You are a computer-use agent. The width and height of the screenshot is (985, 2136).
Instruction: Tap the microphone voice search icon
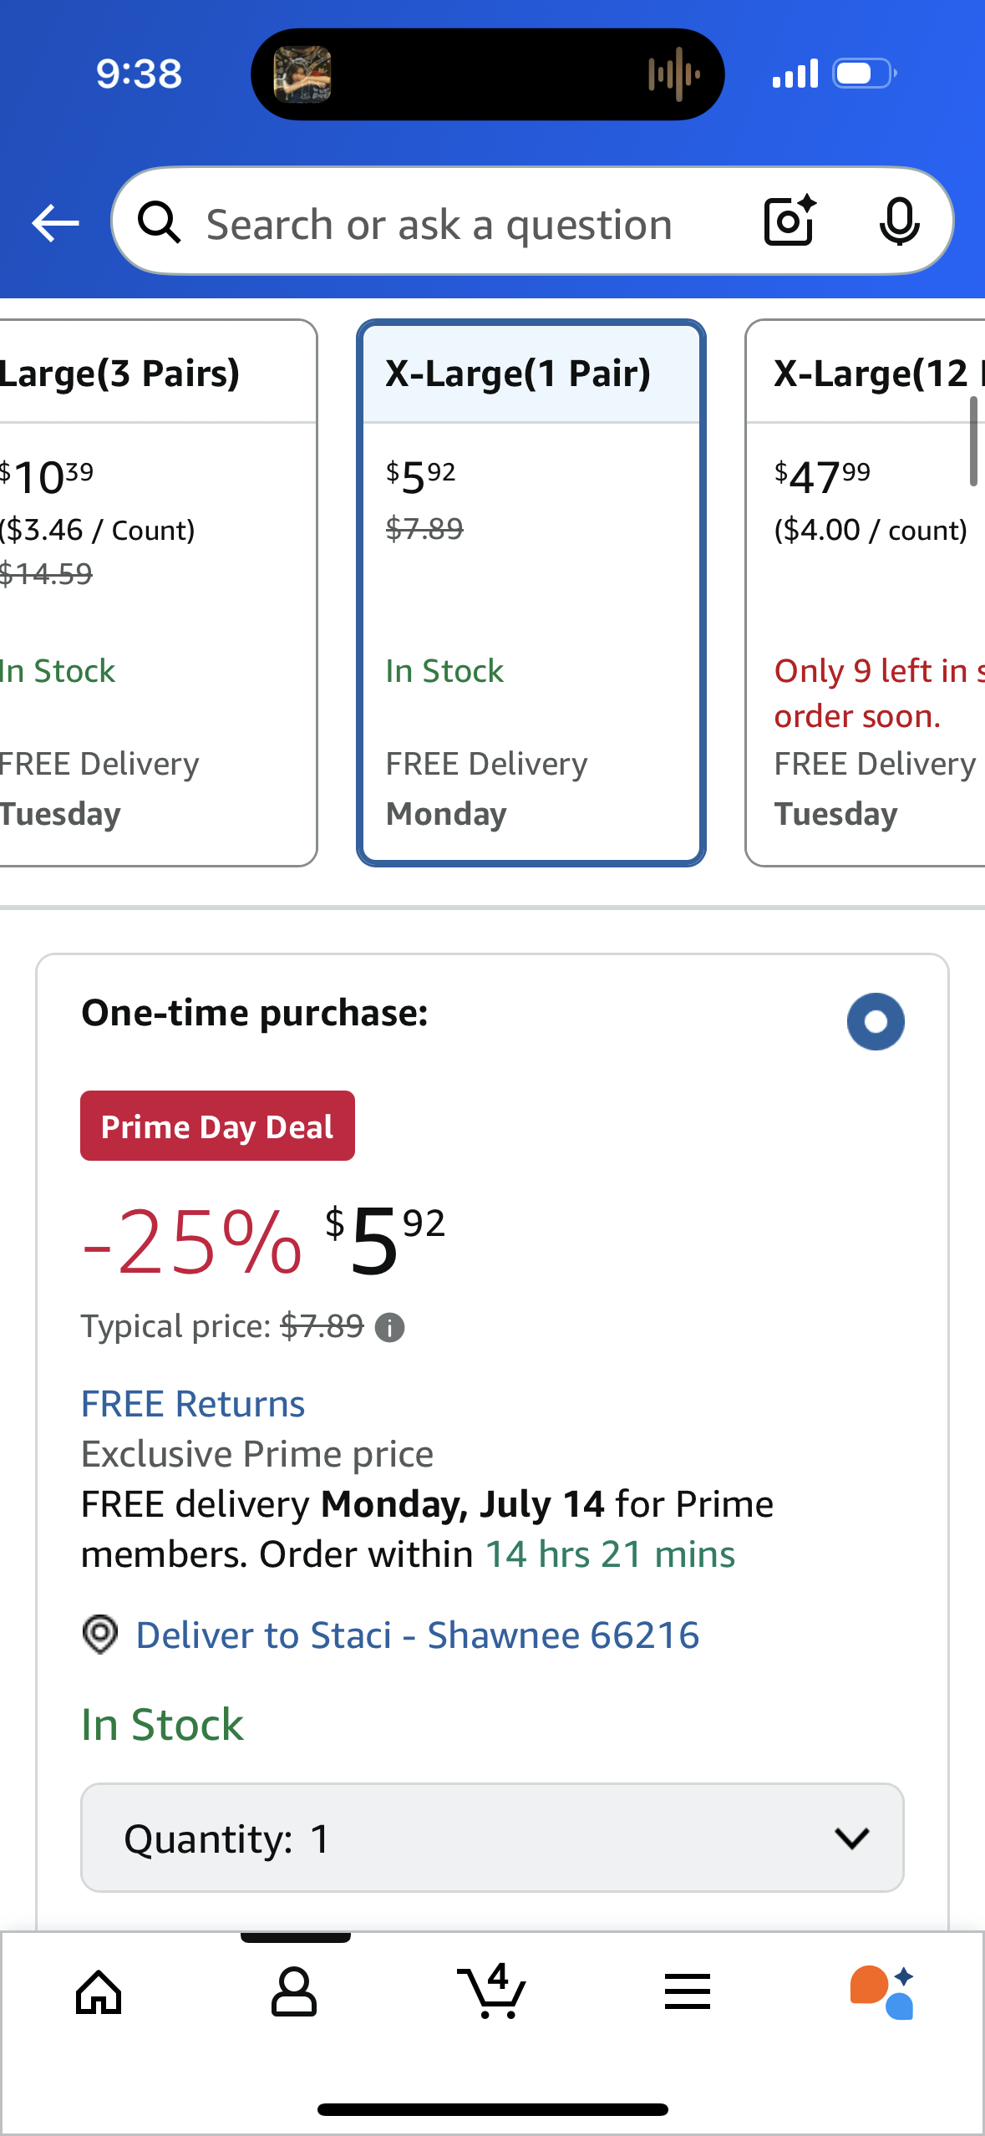click(899, 221)
